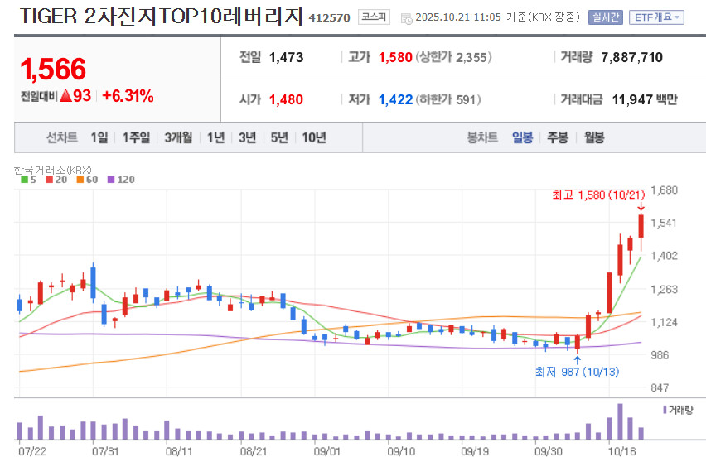Click the 저가 value 1,422
The height and width of the screenshot is (462, 706).
[395, 99]
